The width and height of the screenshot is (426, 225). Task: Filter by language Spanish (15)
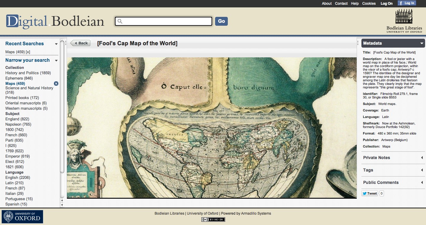click(16, 204)
